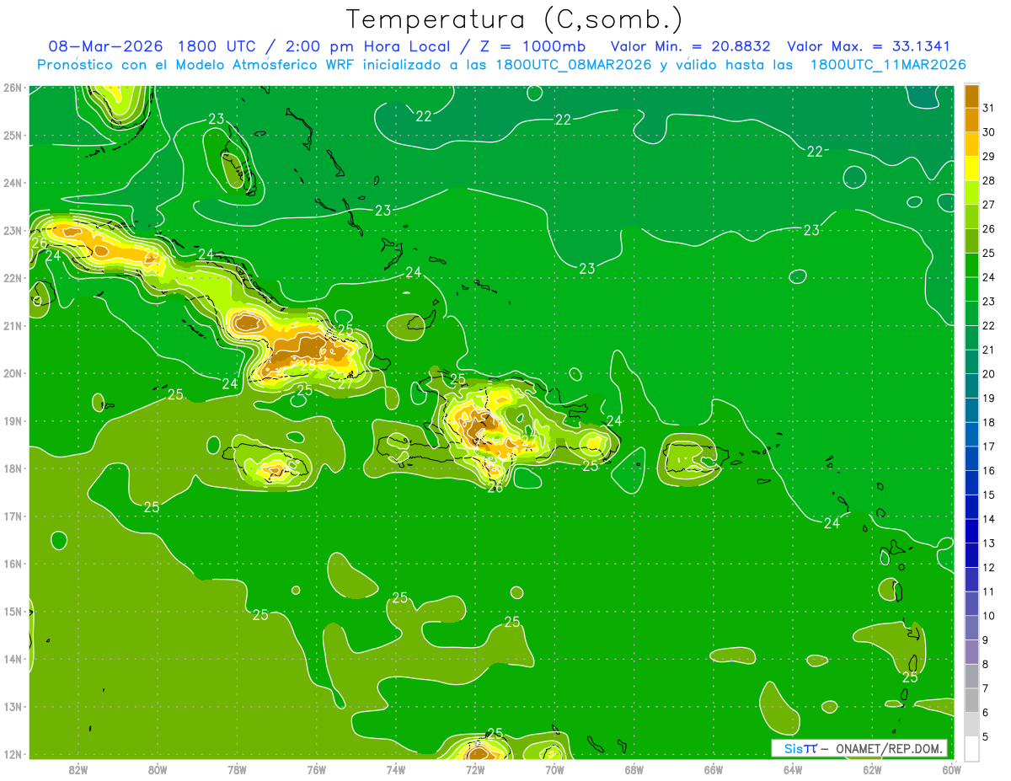Click the 15N latitude axis label
1011x781 pixels.
click(13, 611)
